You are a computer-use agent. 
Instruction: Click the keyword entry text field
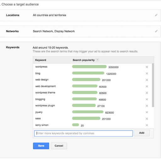(83, 133)
